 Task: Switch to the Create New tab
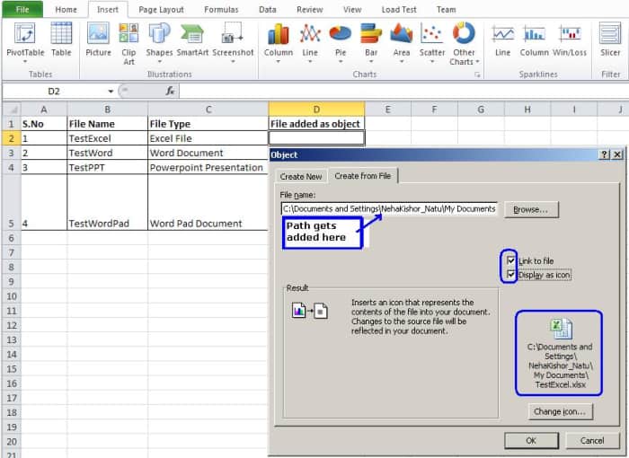(x=301, y=176)
